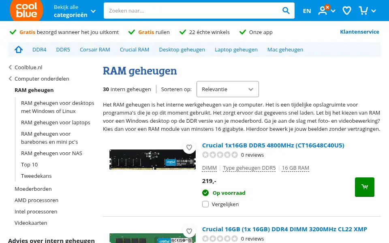
Task: Open Moederborden sidebar link
Action: pos(33,189)
